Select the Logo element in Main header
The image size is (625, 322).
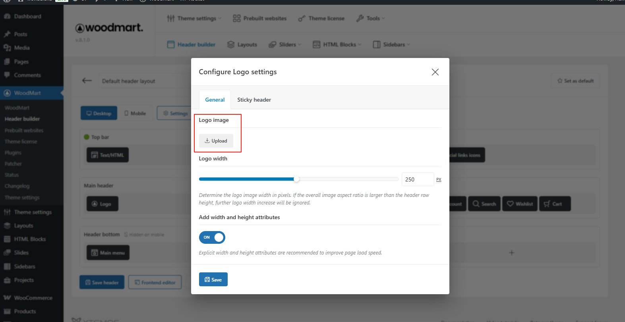102,204
